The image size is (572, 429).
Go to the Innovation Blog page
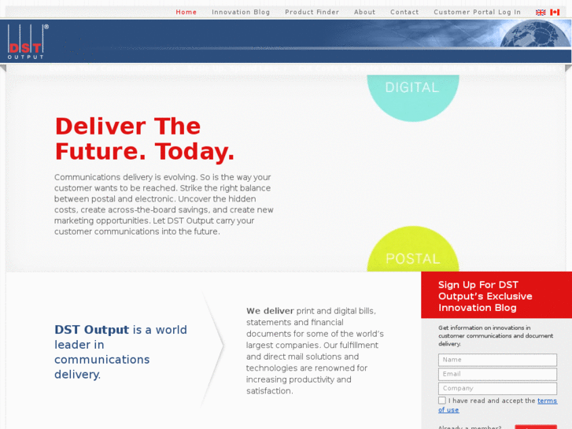click(241, 12)
